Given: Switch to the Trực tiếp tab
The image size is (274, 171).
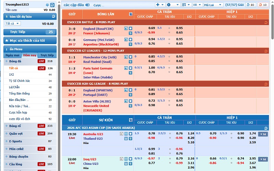Looking at the screenshot, I should click(x=47, y=55).
